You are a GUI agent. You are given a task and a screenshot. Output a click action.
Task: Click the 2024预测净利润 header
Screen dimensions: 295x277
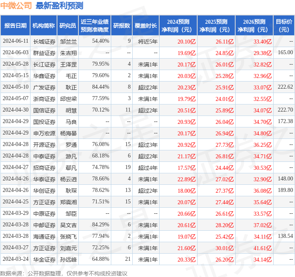click(178, 26)
